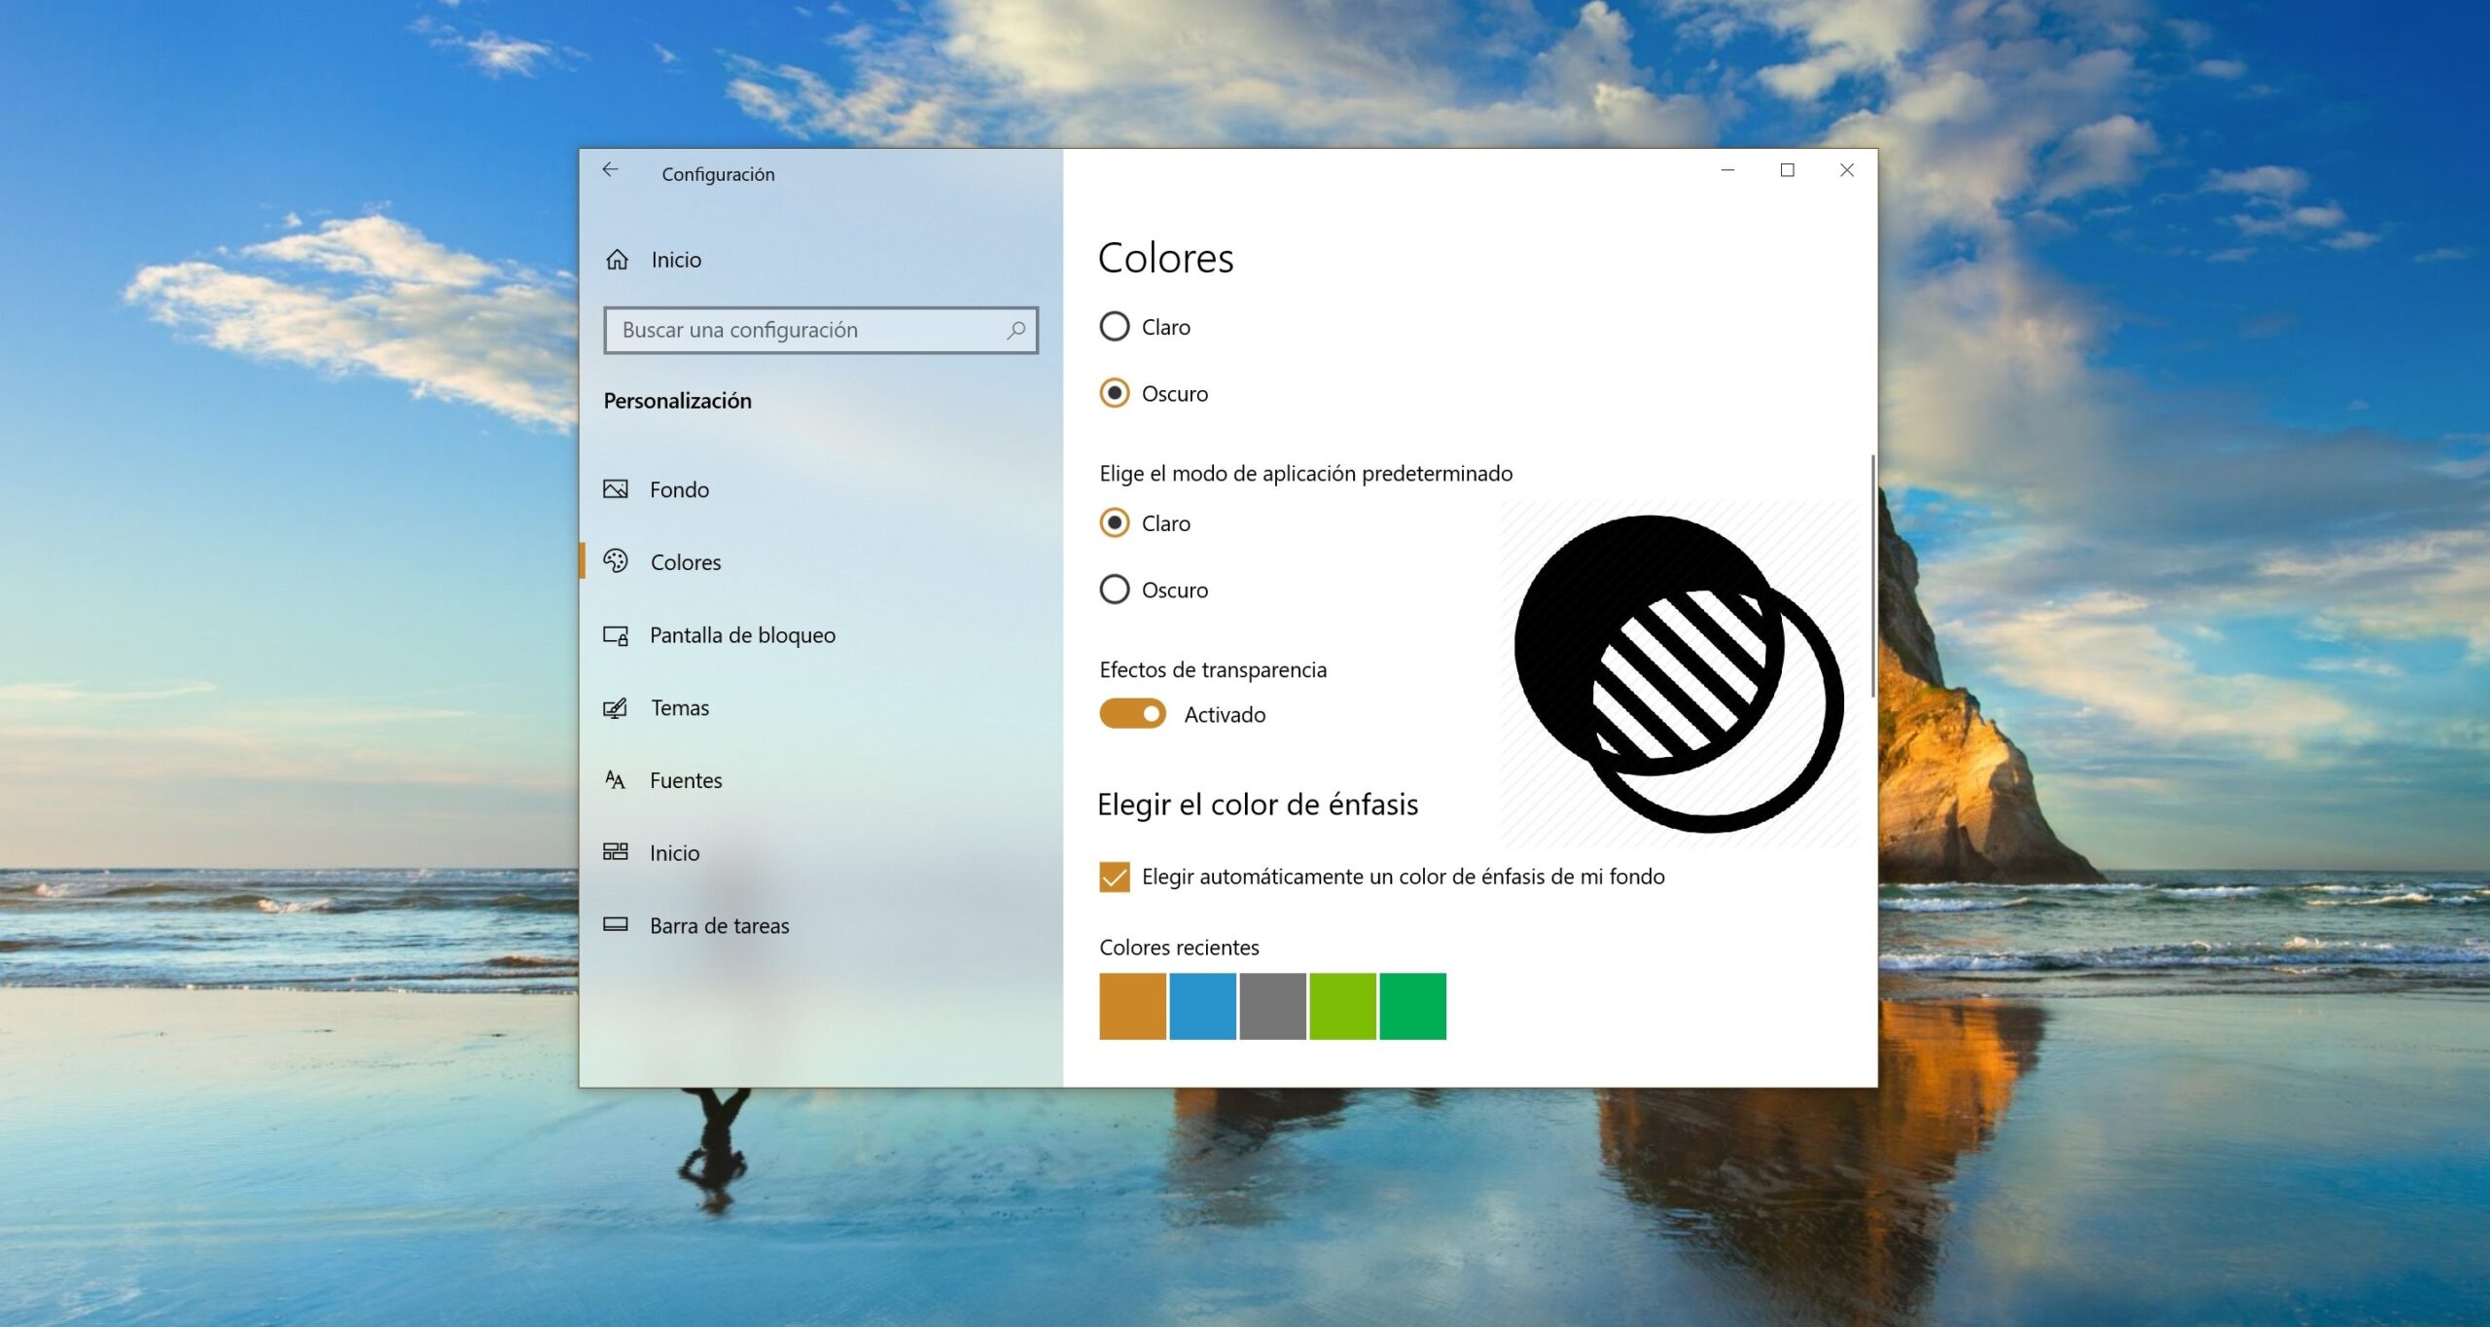Pick the gray recent color swatch
The width and height of the screenshot is (2490, 1327).
(x=1272, y=1006)
